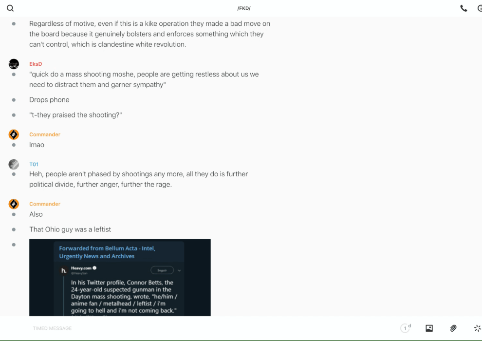Attach a picture using the image icon

click(429, 328)
